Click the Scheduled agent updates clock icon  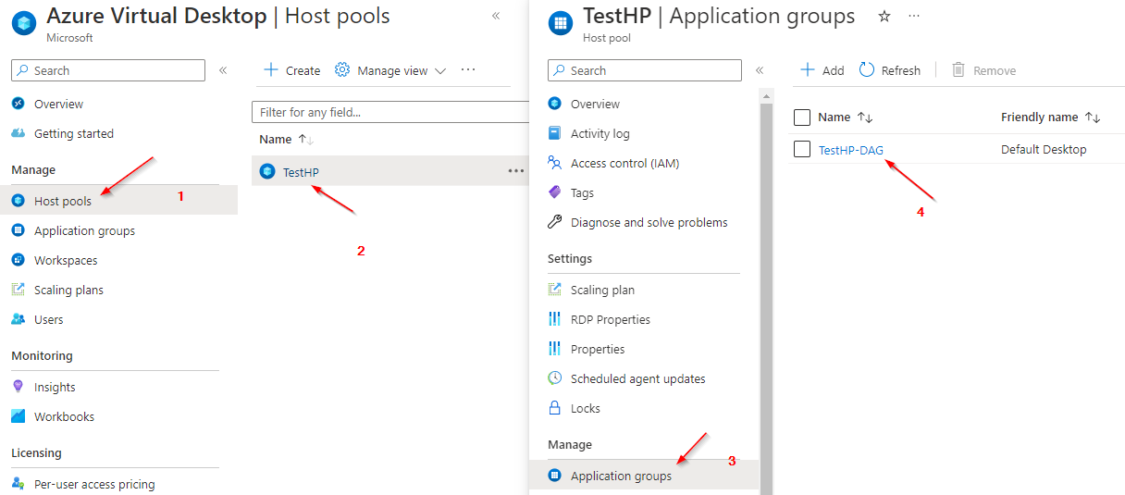coord(555,378)
